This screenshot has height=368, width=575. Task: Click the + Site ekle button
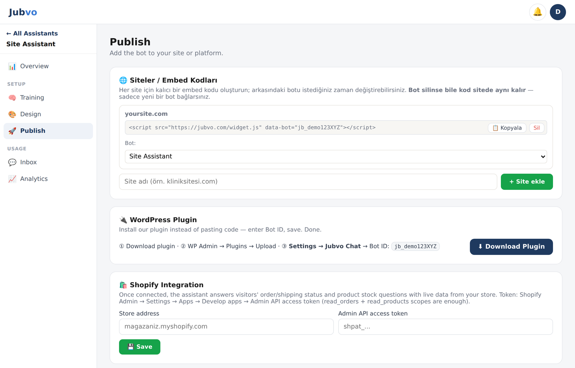(527, 182)
